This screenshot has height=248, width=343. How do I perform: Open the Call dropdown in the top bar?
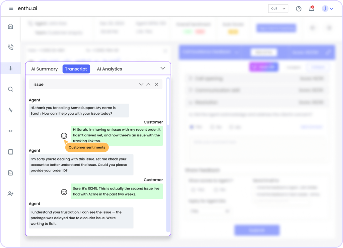click(x=278, y=8)
